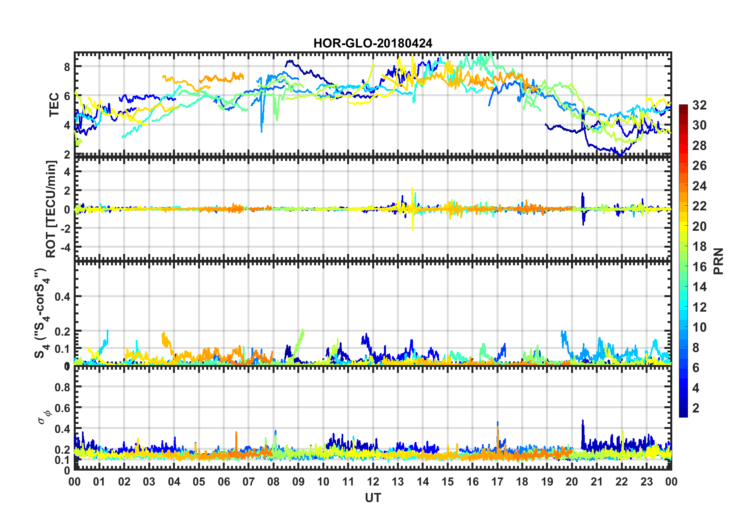Viewport: 746px width, 522px height.
Task: Click the ROT [TECU/min] axis label
Action: point(51,209)
